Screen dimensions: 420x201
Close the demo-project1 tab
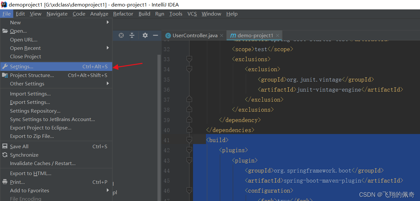click(277, 36)
